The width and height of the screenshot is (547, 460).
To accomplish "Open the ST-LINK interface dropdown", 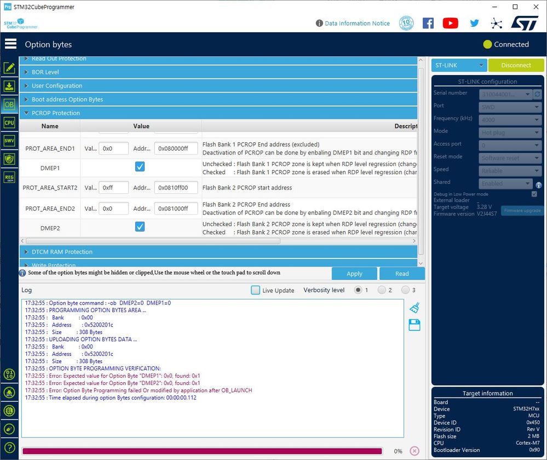I will point(459,65).
